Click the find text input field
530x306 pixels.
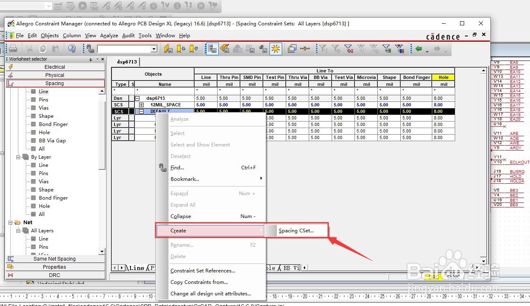(x=124, y=49)
